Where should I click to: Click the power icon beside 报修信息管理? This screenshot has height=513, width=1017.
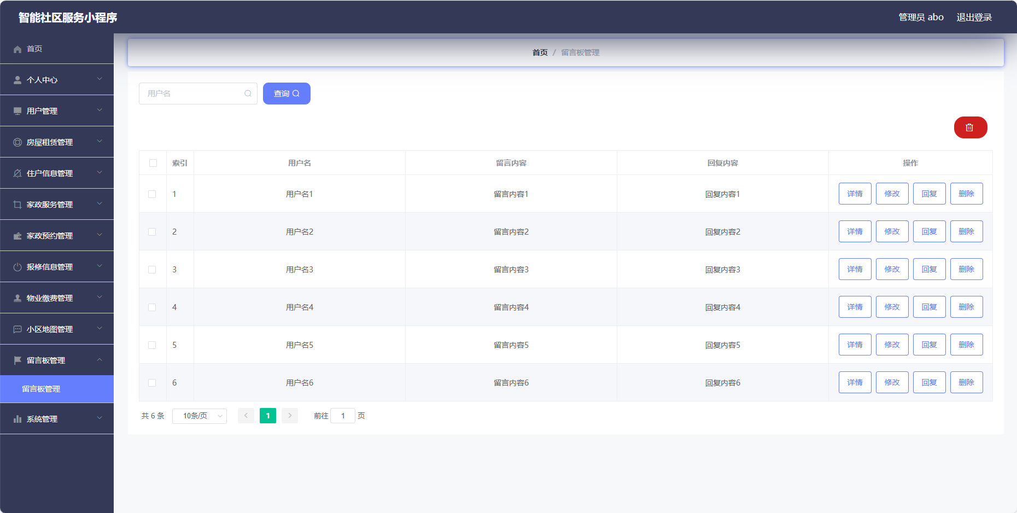click(x=17, y=267)
